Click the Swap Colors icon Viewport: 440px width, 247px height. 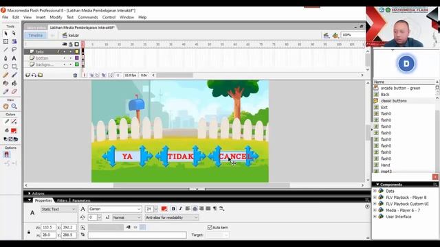point(16,139)
